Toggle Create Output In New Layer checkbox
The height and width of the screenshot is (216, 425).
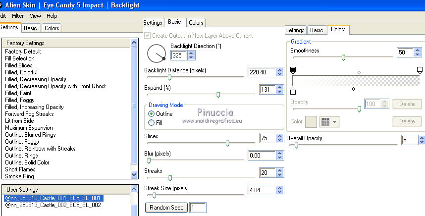tap(148, 36)
